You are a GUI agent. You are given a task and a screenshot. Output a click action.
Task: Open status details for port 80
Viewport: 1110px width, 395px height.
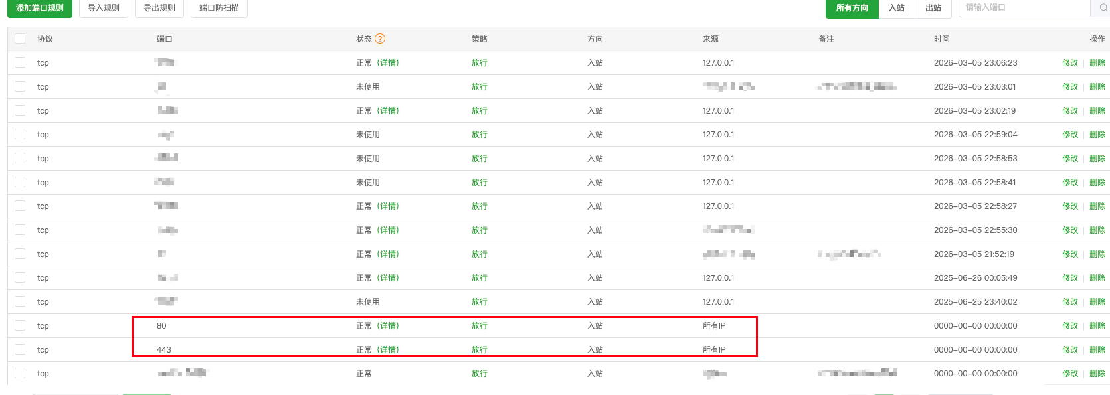388,326
